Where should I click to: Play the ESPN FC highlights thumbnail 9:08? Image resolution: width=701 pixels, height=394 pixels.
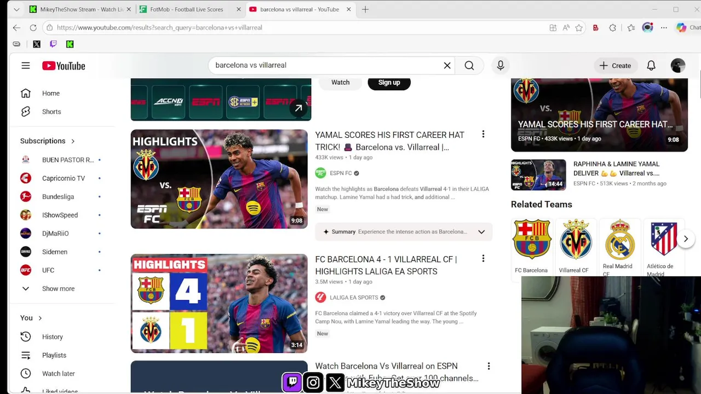(219, 179)
